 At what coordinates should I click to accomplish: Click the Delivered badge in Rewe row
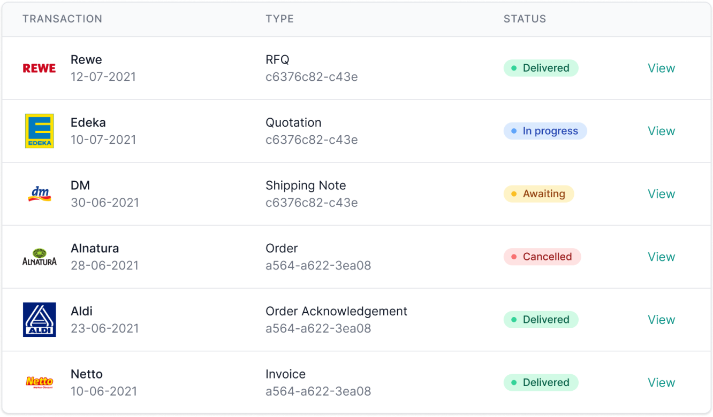(541, 68)
